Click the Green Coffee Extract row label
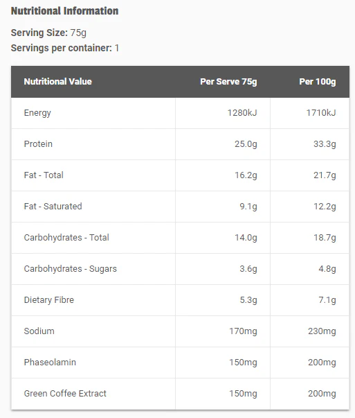Viewport: 355px width, 418px height. 65,394
